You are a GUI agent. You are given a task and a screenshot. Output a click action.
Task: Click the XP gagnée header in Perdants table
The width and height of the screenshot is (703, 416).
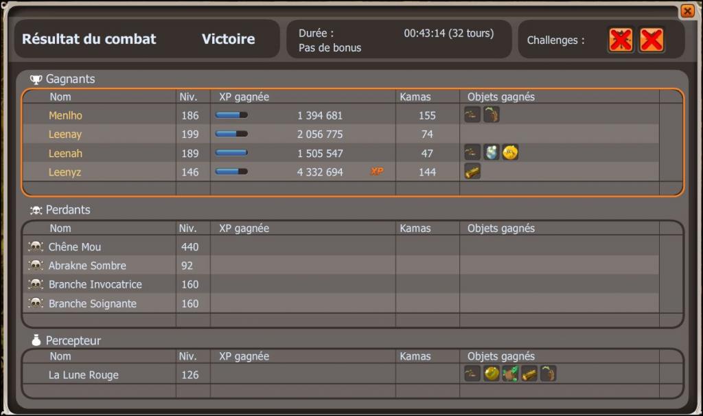(x=244, y=229)
